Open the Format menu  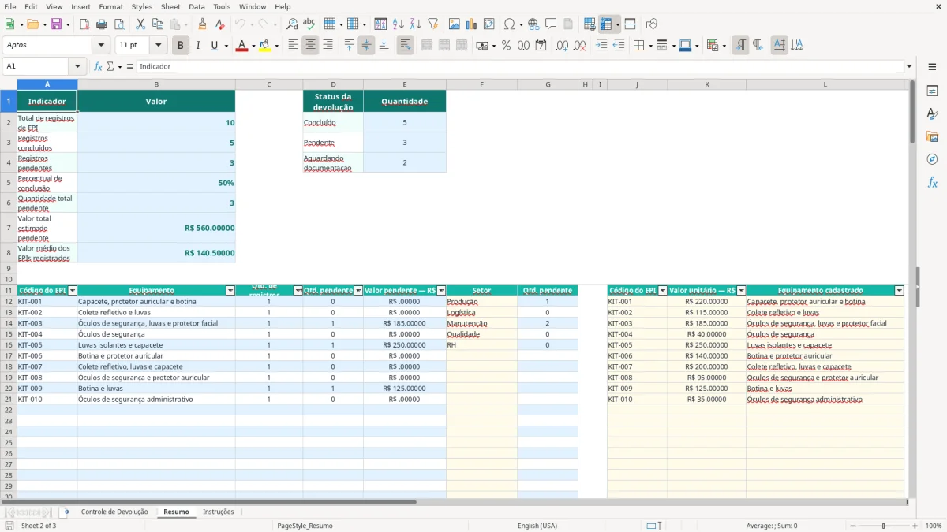tap(110, 6)
